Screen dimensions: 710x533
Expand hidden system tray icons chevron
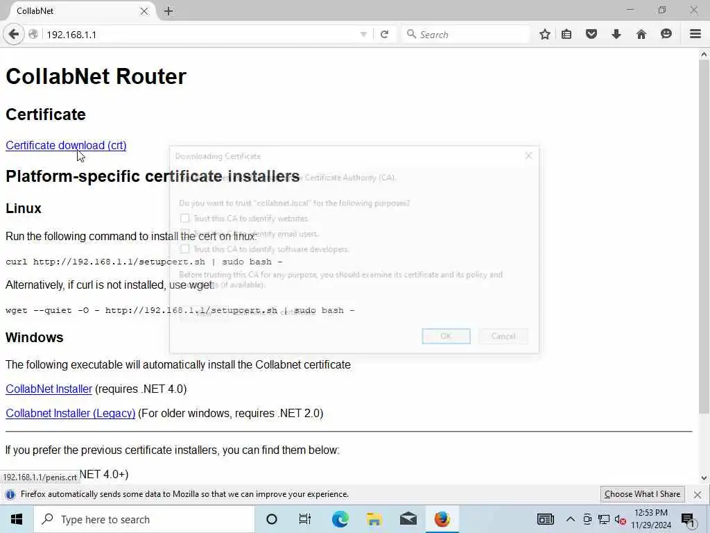pyautogui.click(x=571, y=519)
